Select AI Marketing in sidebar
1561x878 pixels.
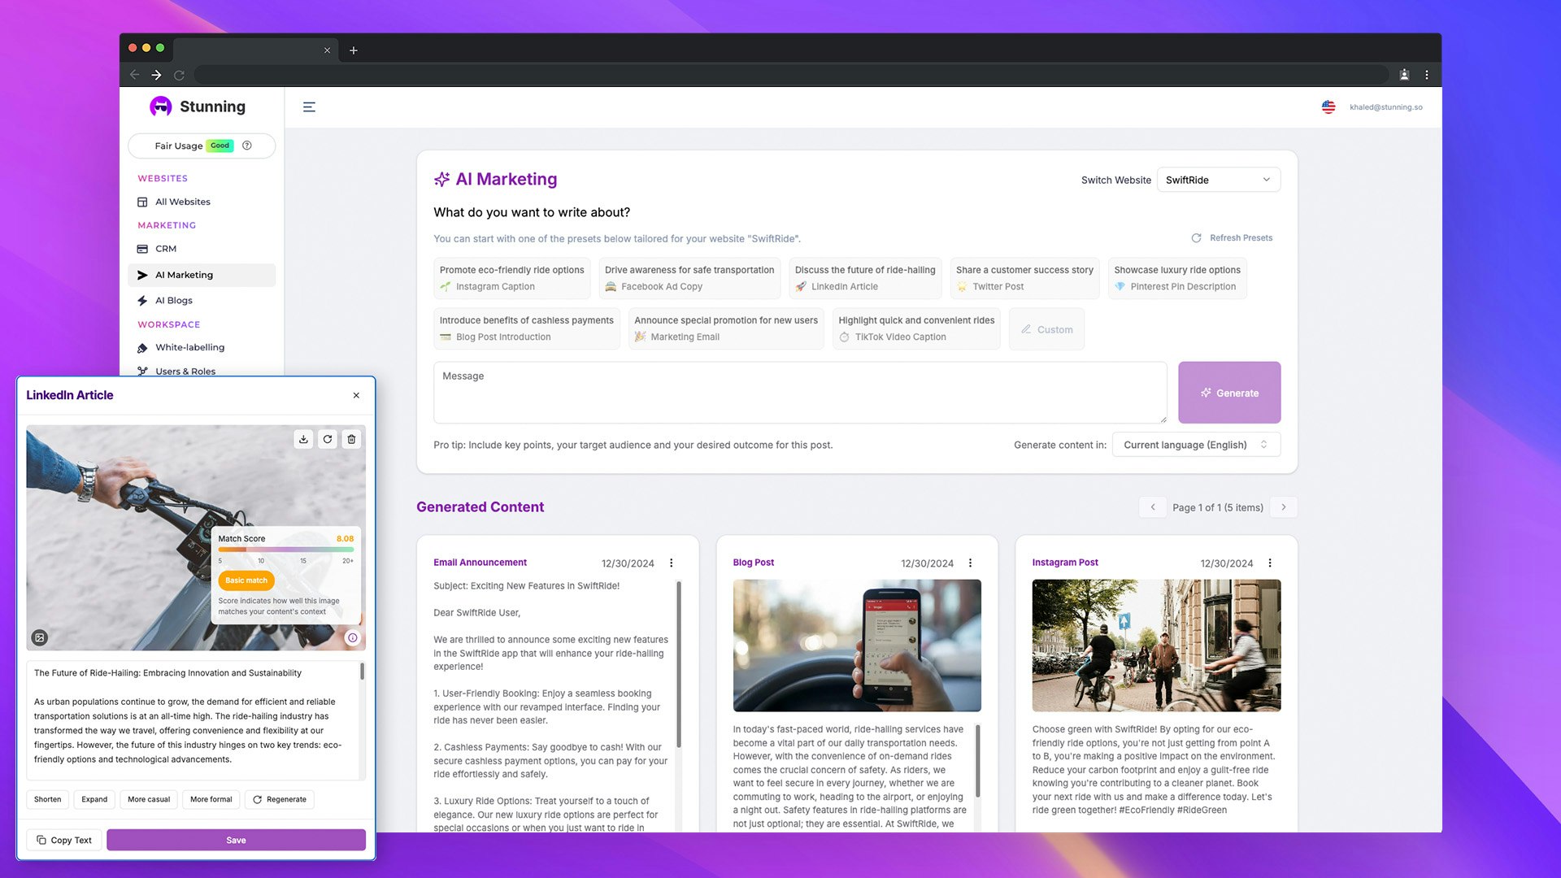tap(202, 275)
